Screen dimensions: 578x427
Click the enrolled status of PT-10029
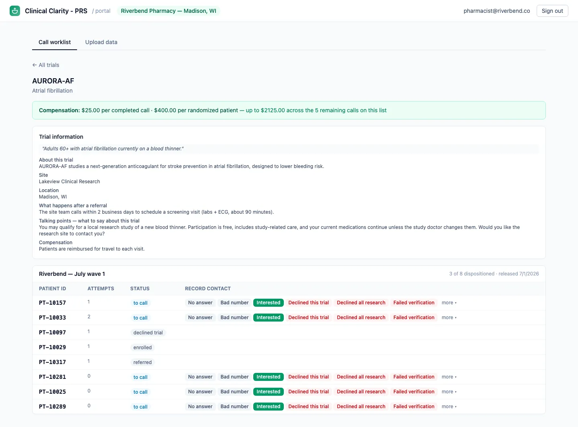[x=142, y=348]
